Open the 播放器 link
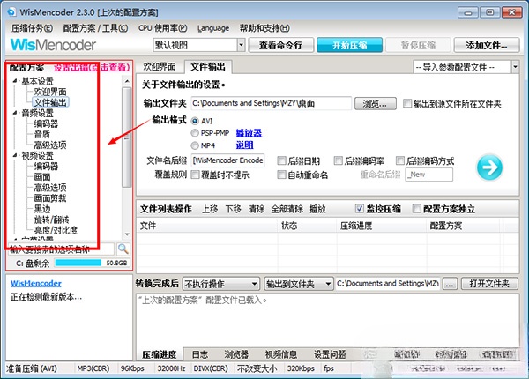 coord(249,133)
